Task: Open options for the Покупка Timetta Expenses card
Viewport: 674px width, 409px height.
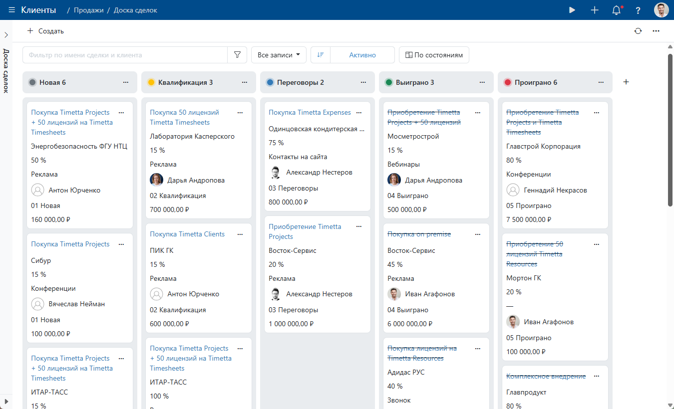Action: tap(359, 113)
